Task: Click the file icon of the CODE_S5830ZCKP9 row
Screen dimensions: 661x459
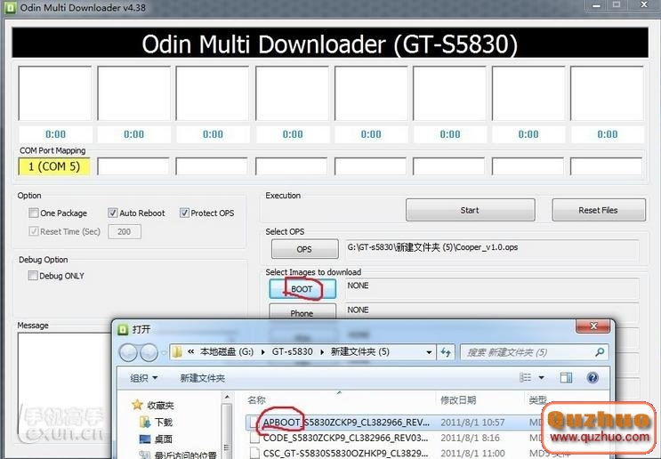Action: pos(254,438)
